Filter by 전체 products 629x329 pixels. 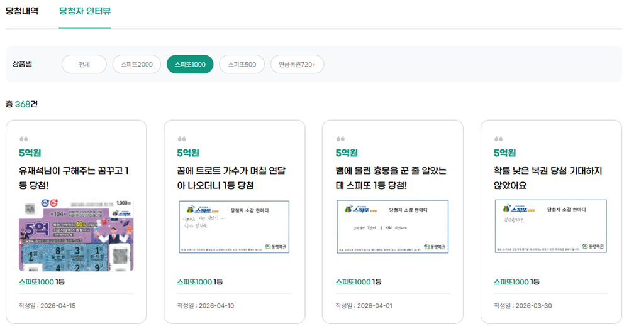pos(84,64)
